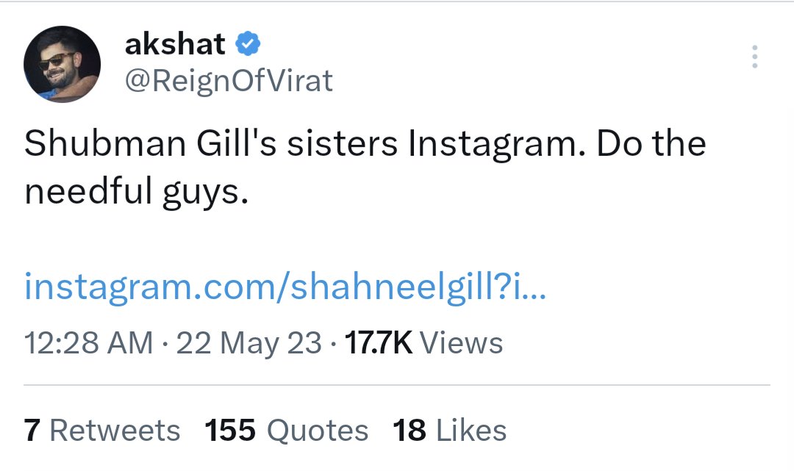Open the three-dot more options menu

(754, 57)
